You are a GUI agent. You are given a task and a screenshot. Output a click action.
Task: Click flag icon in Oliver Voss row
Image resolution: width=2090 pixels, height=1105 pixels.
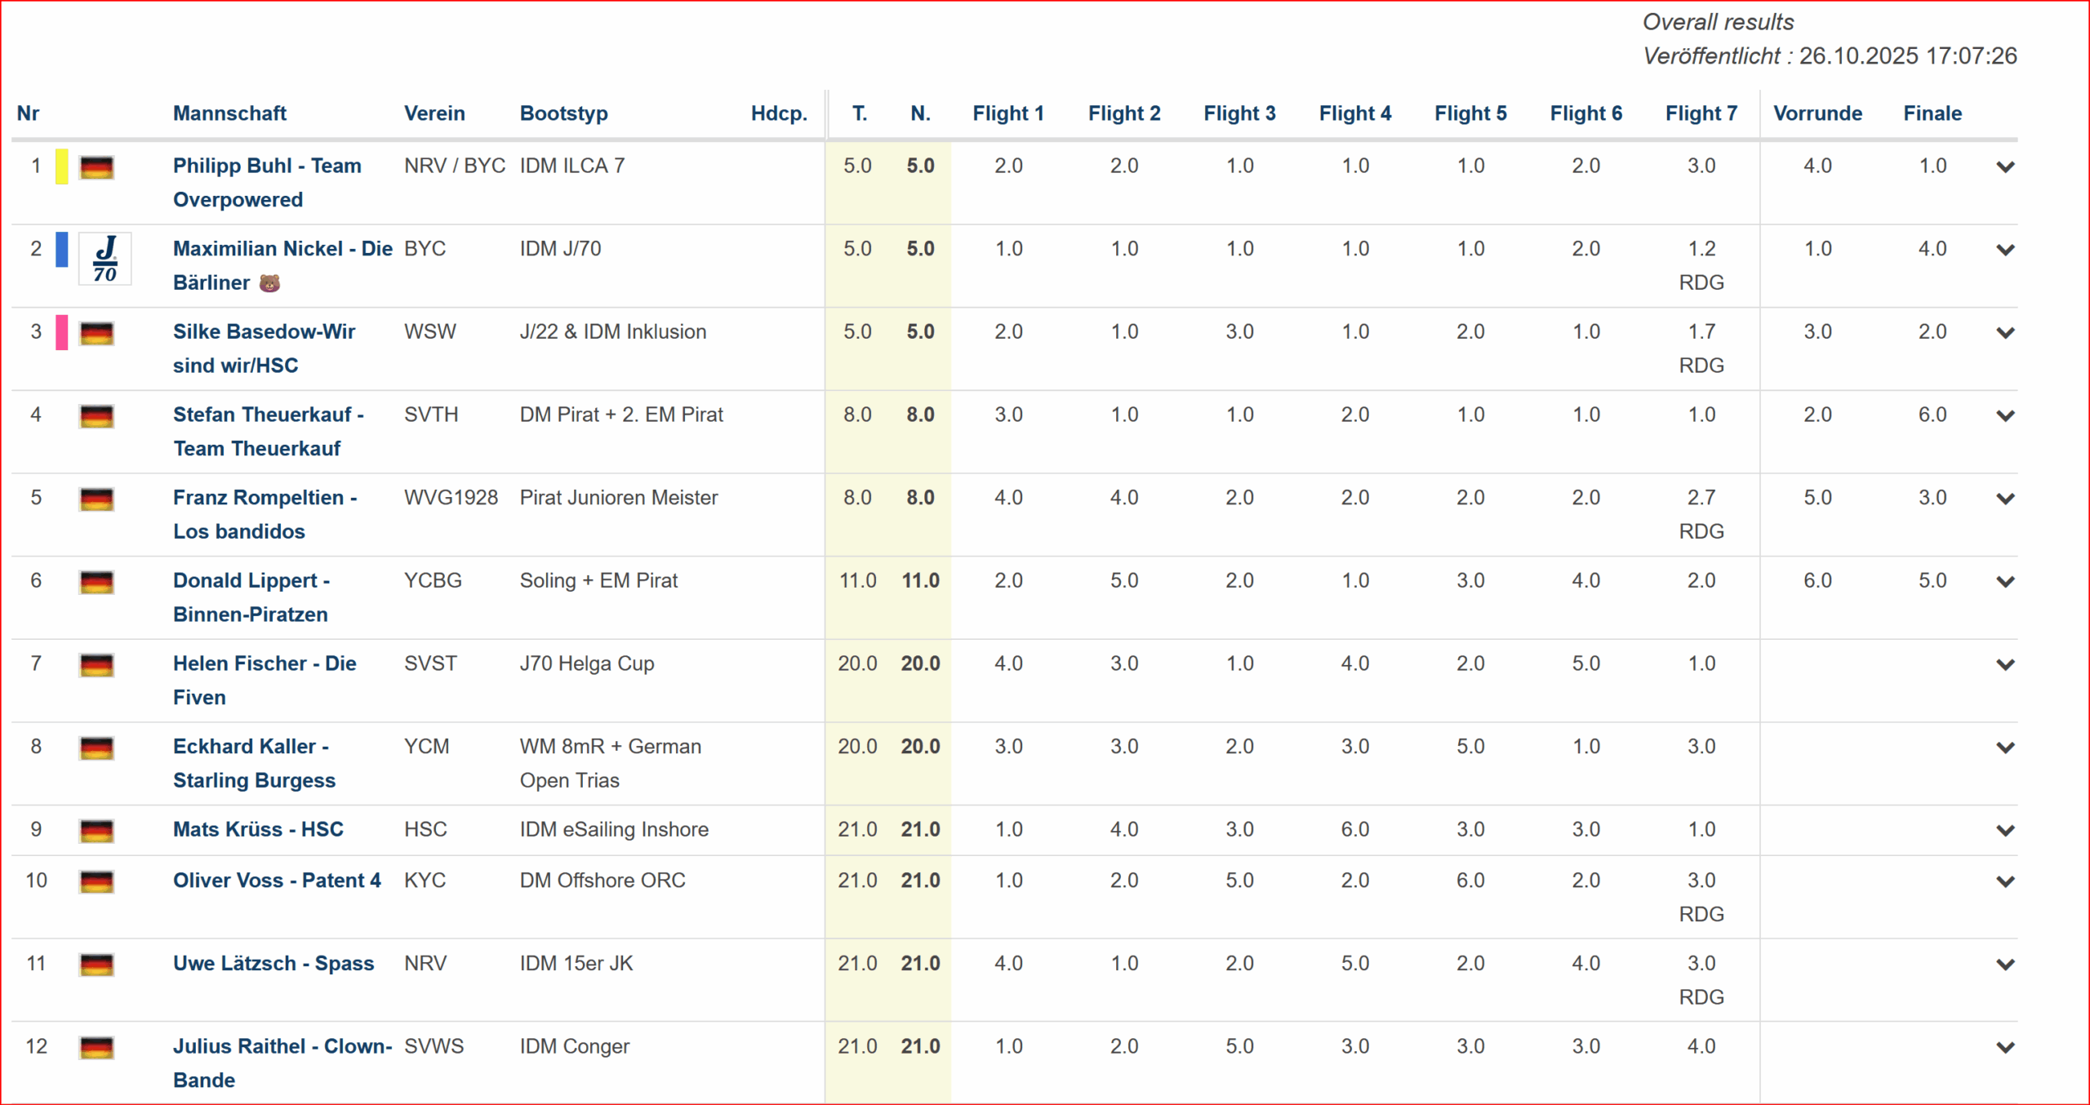pos(96,881)
